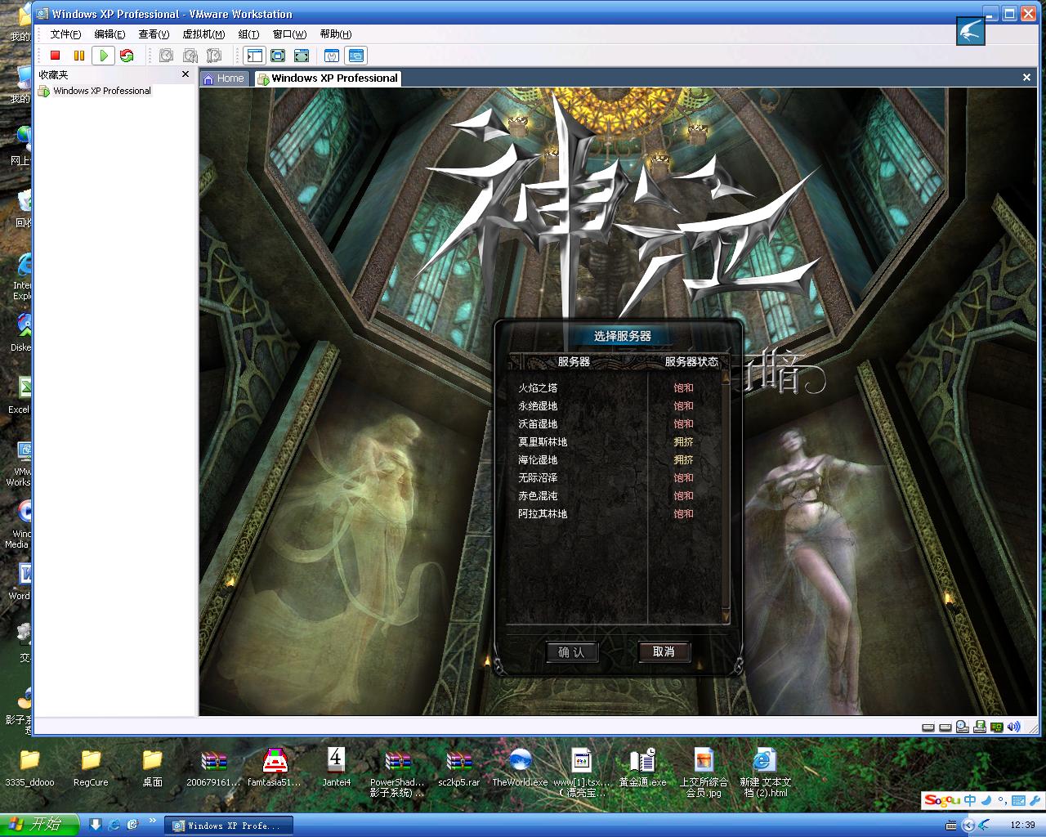Open the 组(T) menu
The height and width of the screenshot is (837, 1046).
click(x=248, y=34)
